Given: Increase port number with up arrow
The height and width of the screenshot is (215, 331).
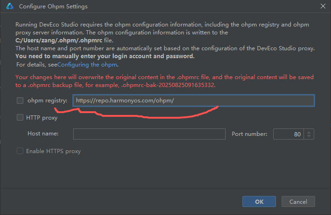Looking at the screenshot, I should (310, 132).
